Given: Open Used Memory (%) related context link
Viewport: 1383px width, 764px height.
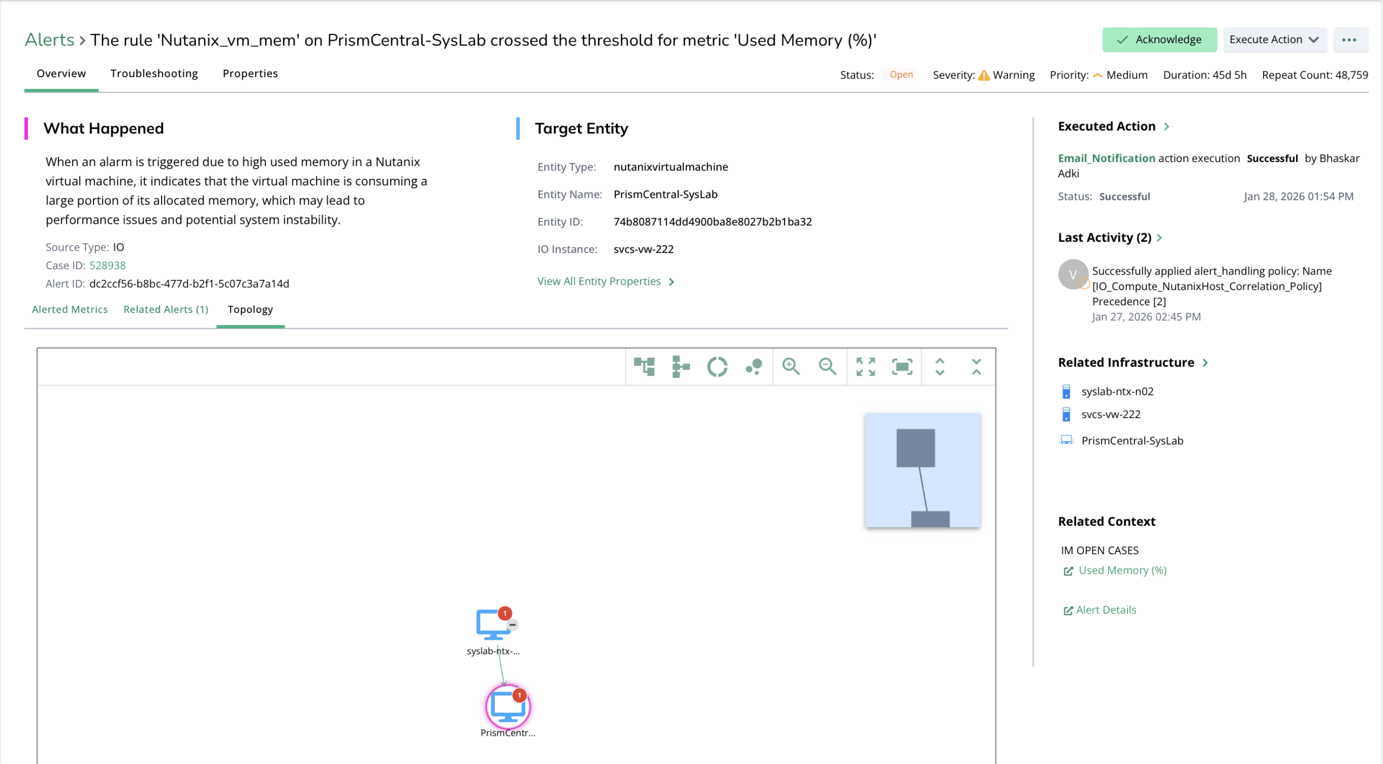Looking at the screenshot, I should pos(1123,571).
